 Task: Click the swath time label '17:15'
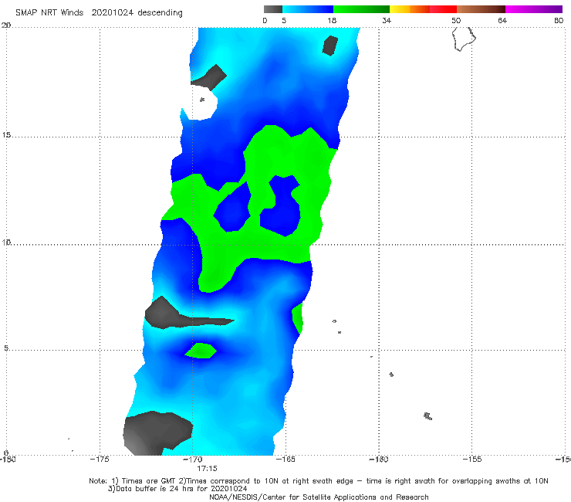tap(207, 469)
